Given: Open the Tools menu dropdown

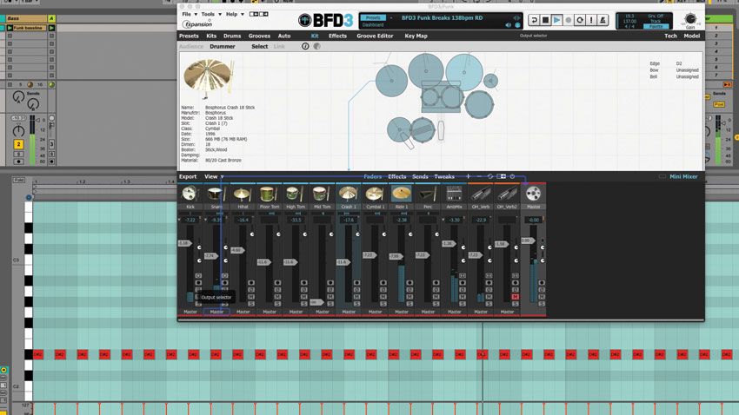Looking at the screenshot, I should tap(210, 15).
